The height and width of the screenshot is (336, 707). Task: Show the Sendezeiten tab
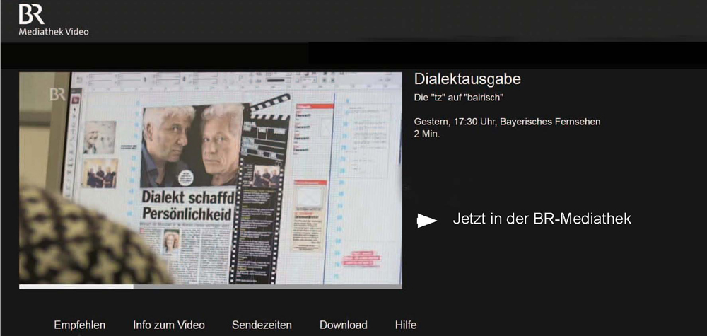click(x=262, y=325)
